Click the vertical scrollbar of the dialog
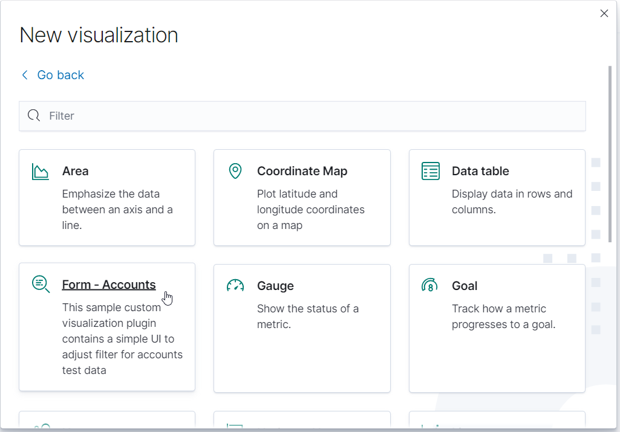The width and height of the screenshot is (620, 432). 609,154
